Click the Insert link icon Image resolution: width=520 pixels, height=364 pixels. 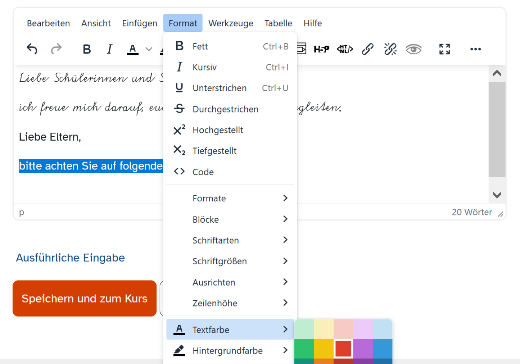[368, 49]
